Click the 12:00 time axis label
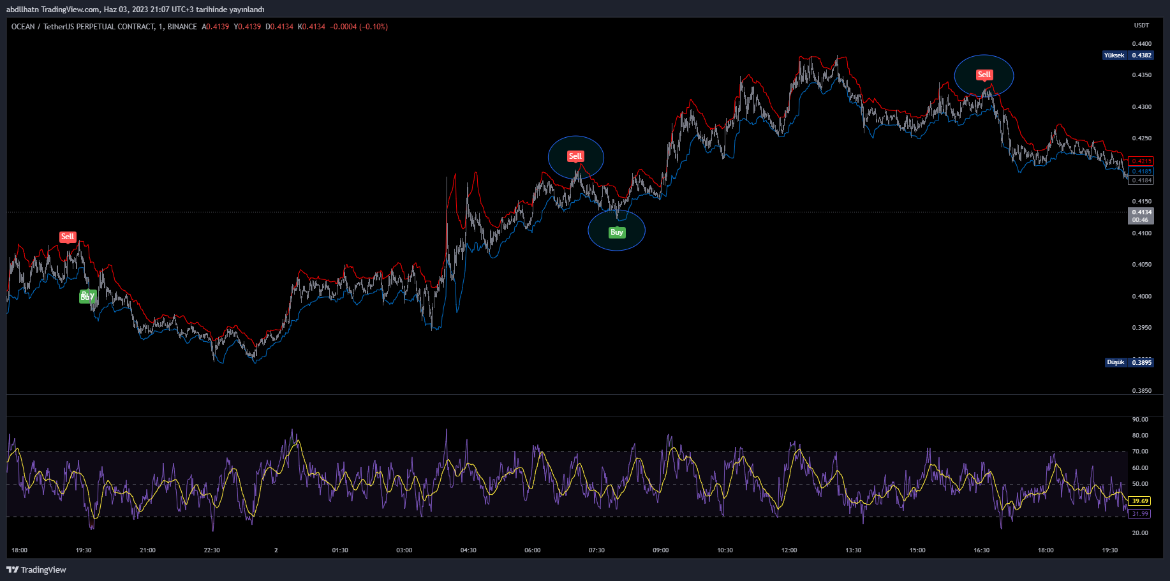 pyautogui.click(x=789, y=550)
